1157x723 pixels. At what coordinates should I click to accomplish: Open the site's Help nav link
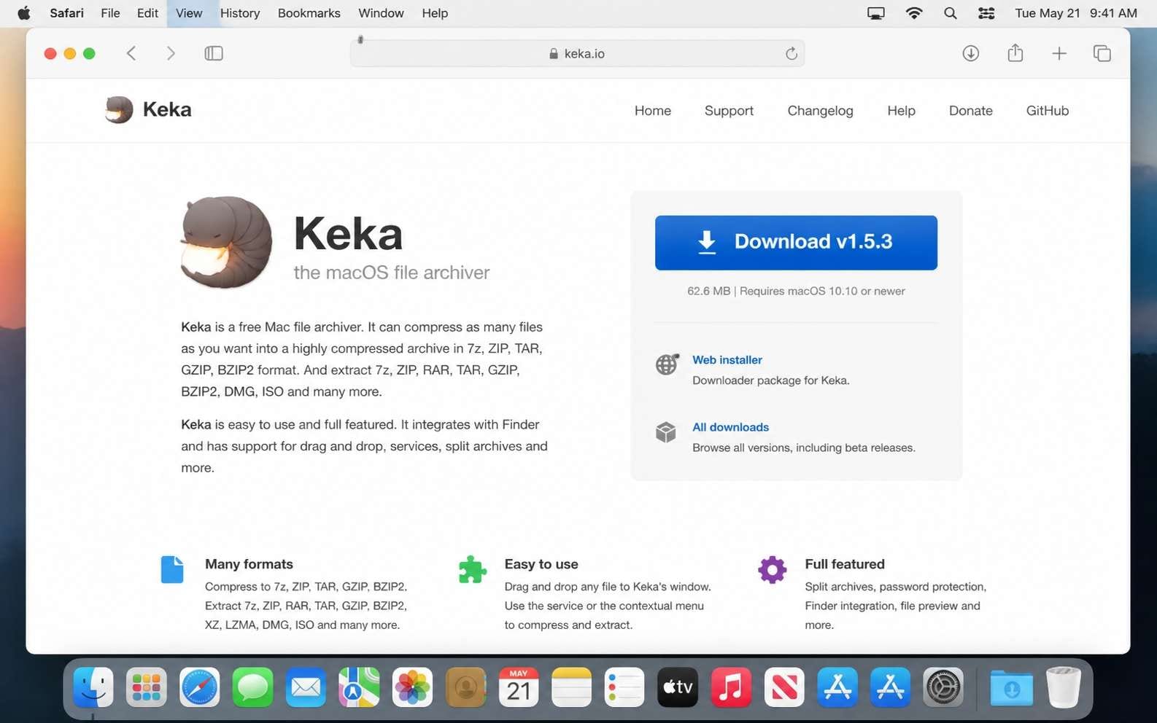[x=901, y=111]
